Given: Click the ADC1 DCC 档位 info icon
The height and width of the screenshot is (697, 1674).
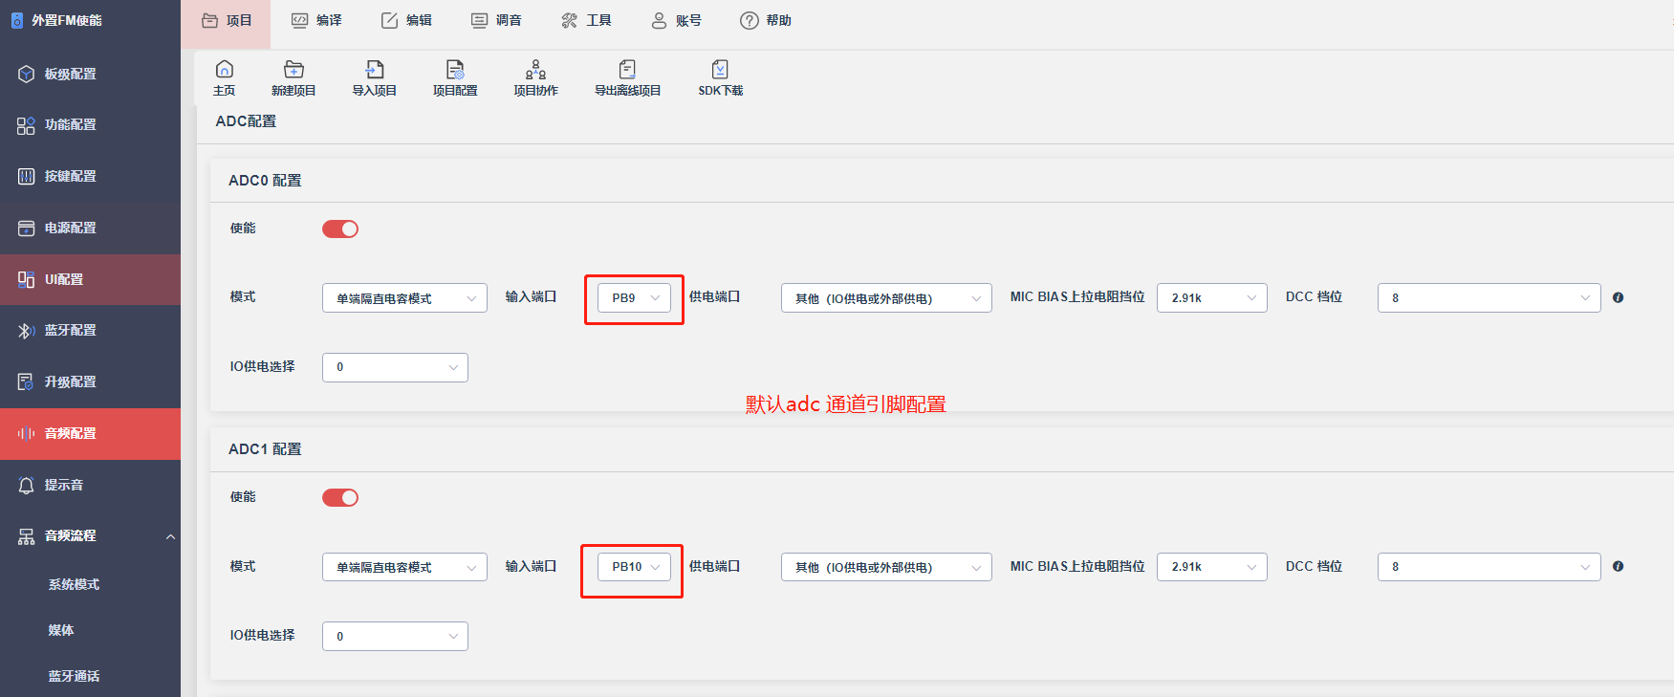Looking at the screenshot, I should (x=1618, y=566).
